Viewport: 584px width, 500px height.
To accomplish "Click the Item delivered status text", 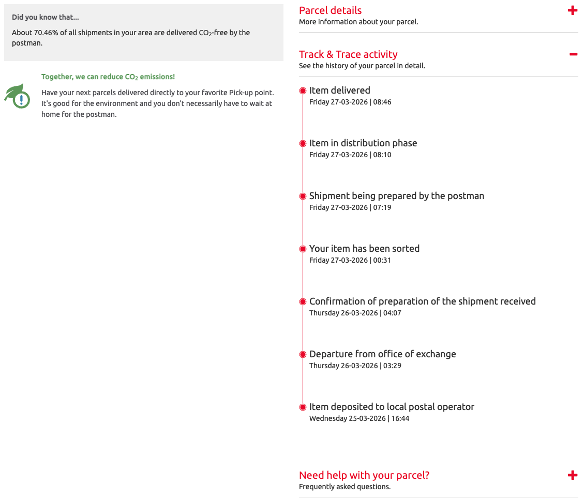I will tap(339, 90).
